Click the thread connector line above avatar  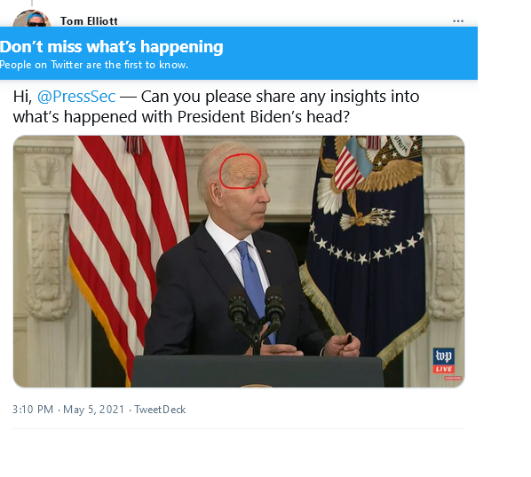click(32, 4)
